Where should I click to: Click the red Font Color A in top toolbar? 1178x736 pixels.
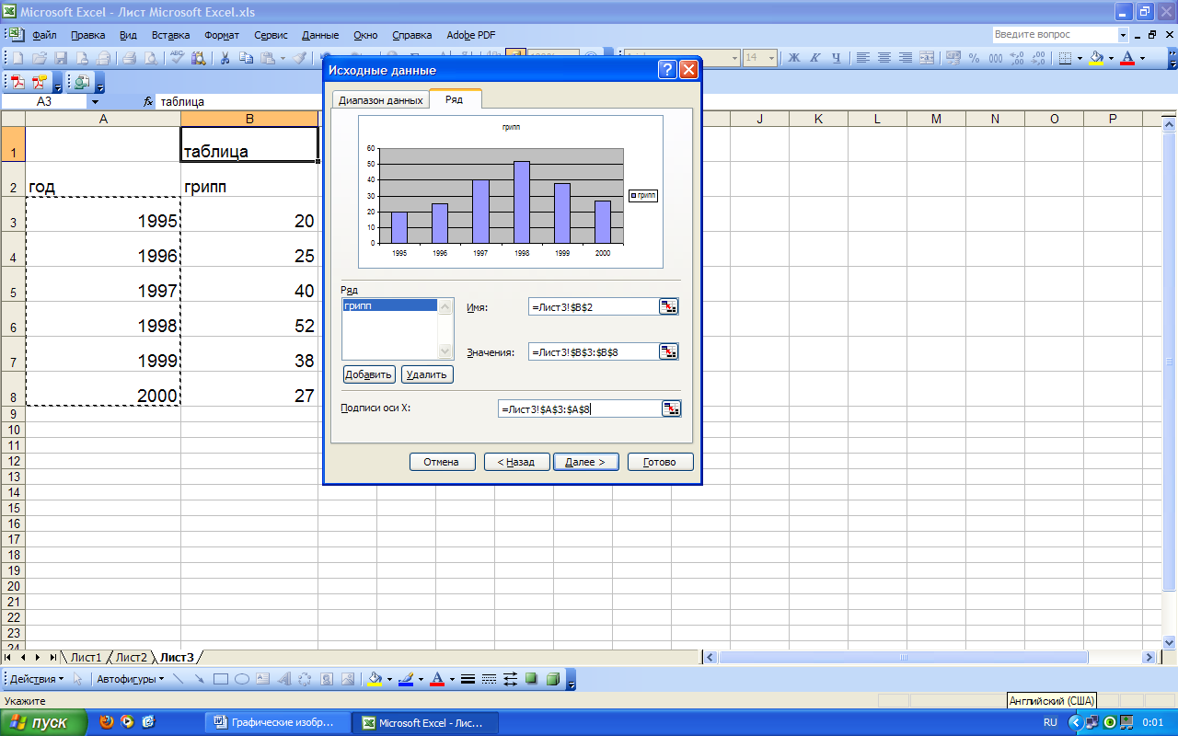1127,58
